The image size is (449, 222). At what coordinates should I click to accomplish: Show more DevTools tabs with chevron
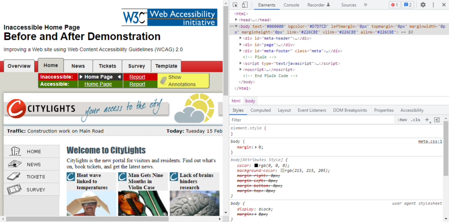(365, 5)
